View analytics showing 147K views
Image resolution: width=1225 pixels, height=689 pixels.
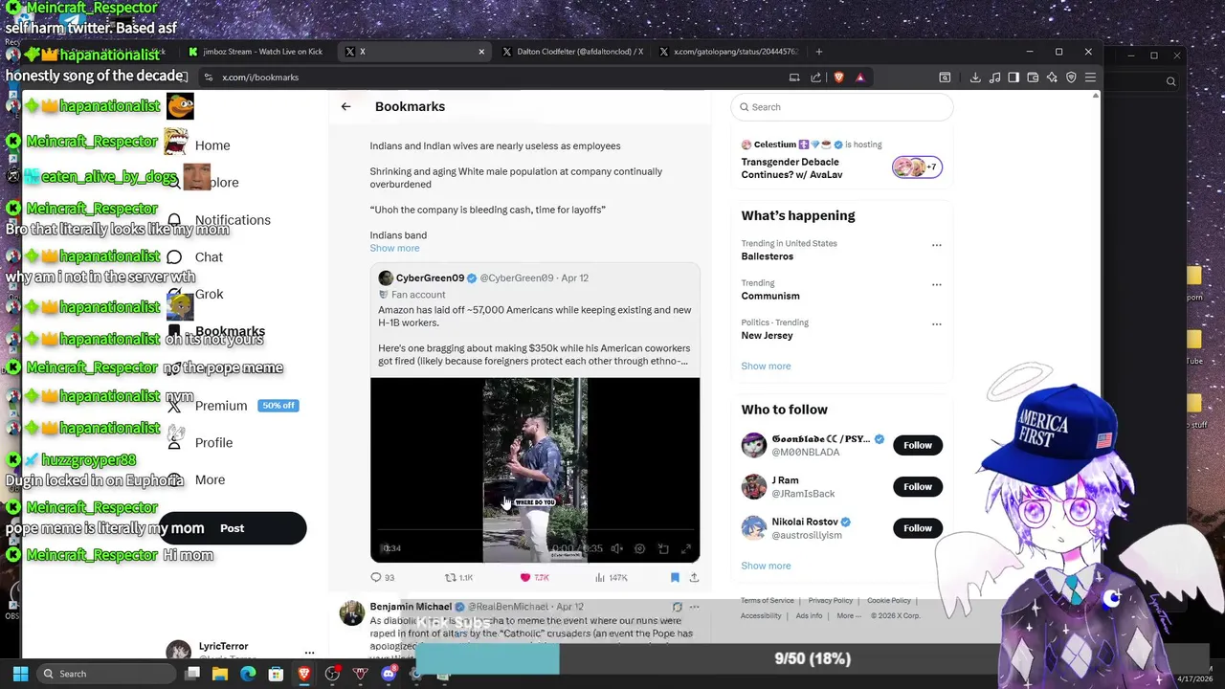(611, 577)
